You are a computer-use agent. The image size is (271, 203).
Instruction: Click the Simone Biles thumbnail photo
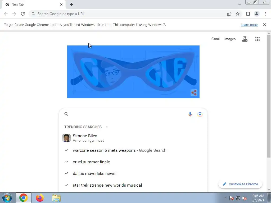click(x=66, y=138)
